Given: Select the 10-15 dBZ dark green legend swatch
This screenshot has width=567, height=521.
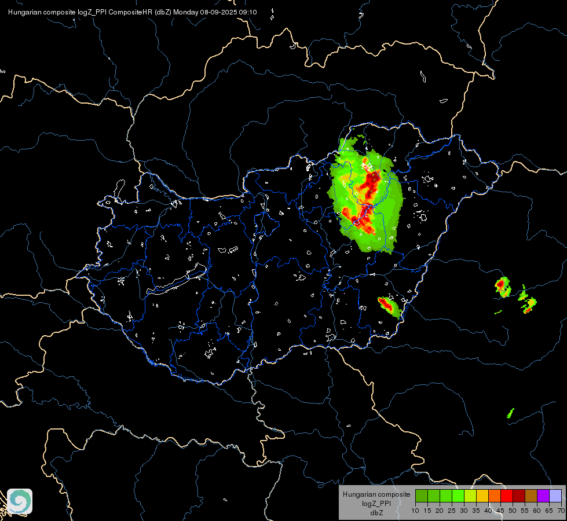Looking at the screenshot, I should coord(422,496).
